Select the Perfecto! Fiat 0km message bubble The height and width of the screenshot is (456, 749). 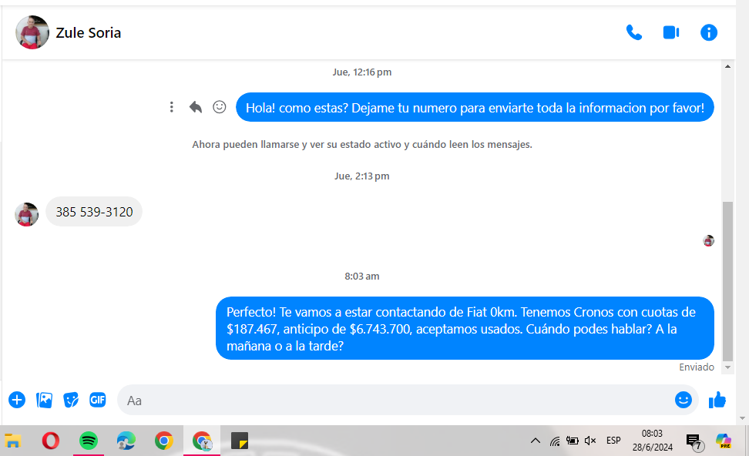465,328
